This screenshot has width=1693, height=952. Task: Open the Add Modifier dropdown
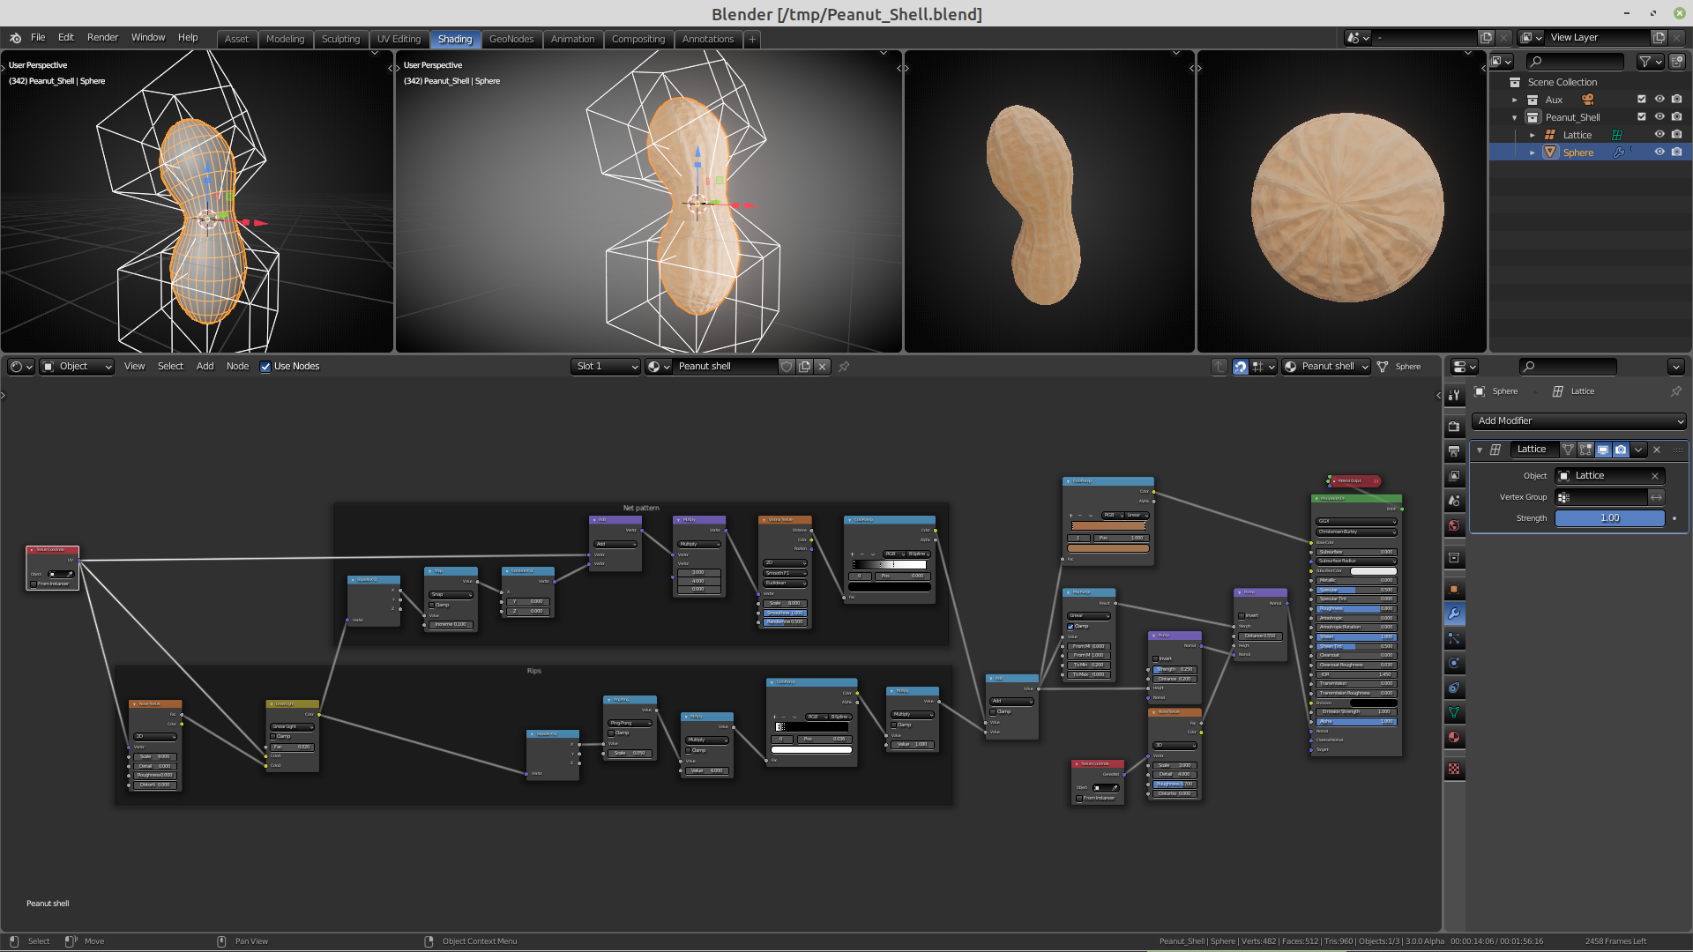[x=1577, y=421]
